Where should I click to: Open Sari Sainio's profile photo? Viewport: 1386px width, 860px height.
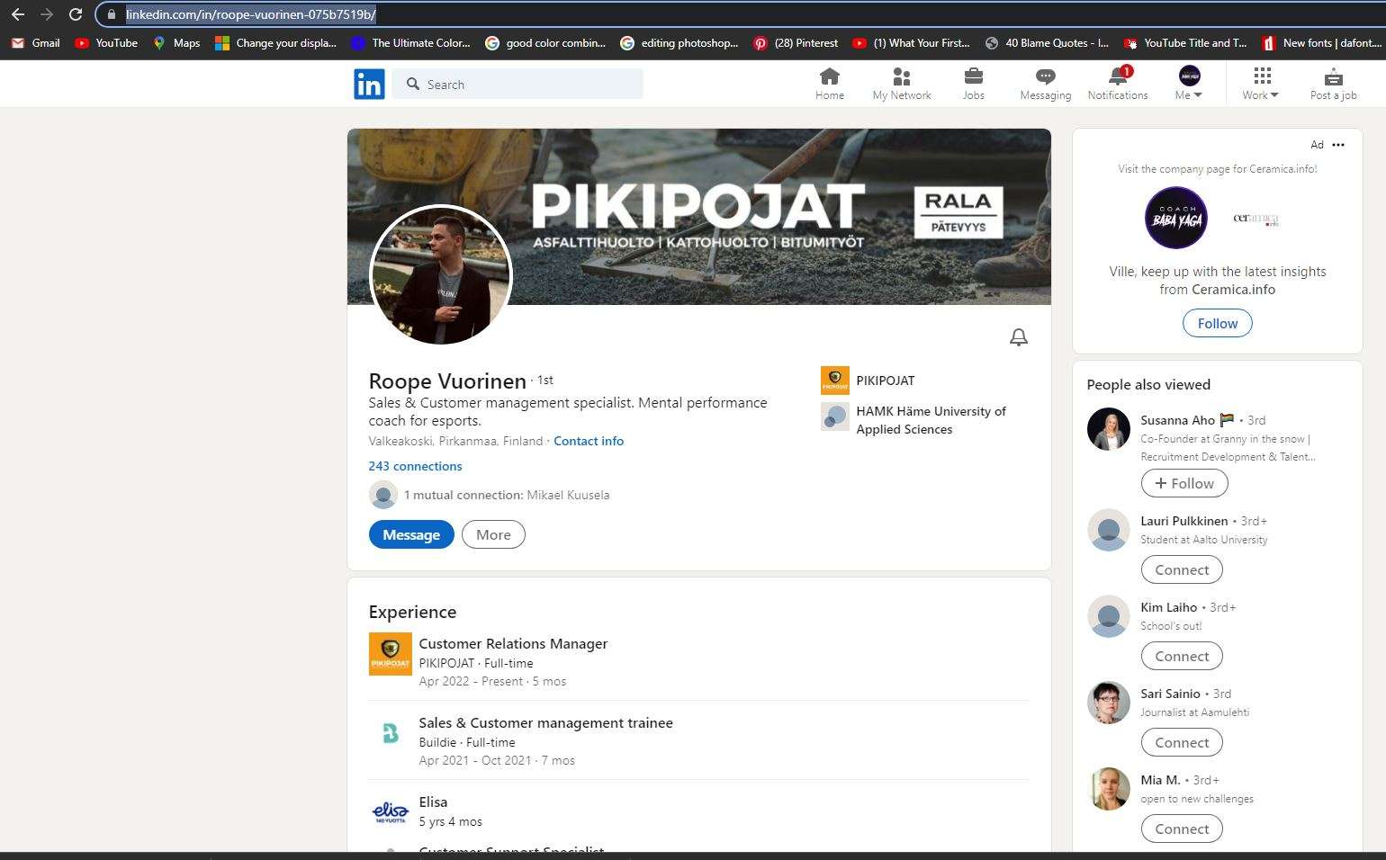(1109, 703)
